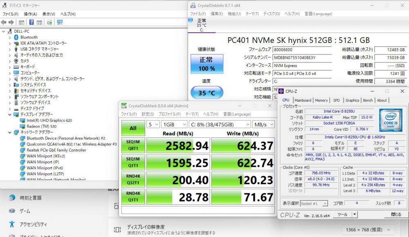Select the Radeon (TM) 530 display adapter
Screen dimensions: 409x237
41,126
